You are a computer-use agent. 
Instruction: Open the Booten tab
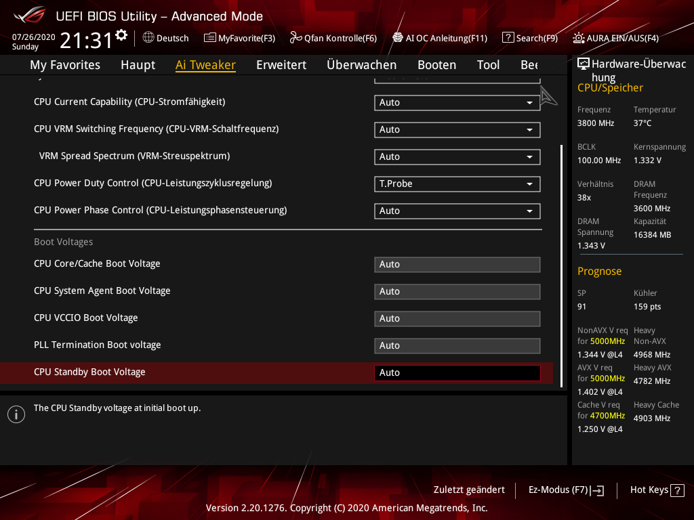click(437, 65)
